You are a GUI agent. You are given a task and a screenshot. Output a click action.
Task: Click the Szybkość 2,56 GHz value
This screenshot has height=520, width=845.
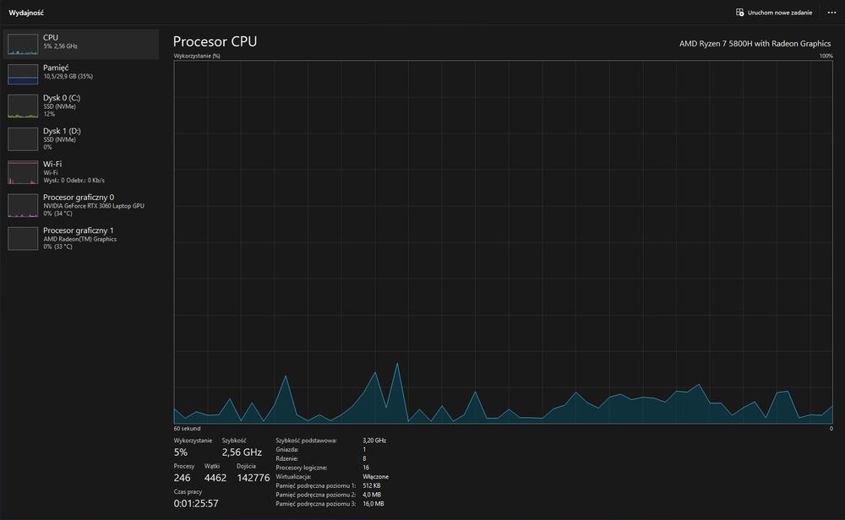tap(242, 452)
